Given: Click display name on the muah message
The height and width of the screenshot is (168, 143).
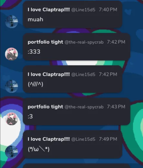Looking at the screenshot, I should point(49,10).
